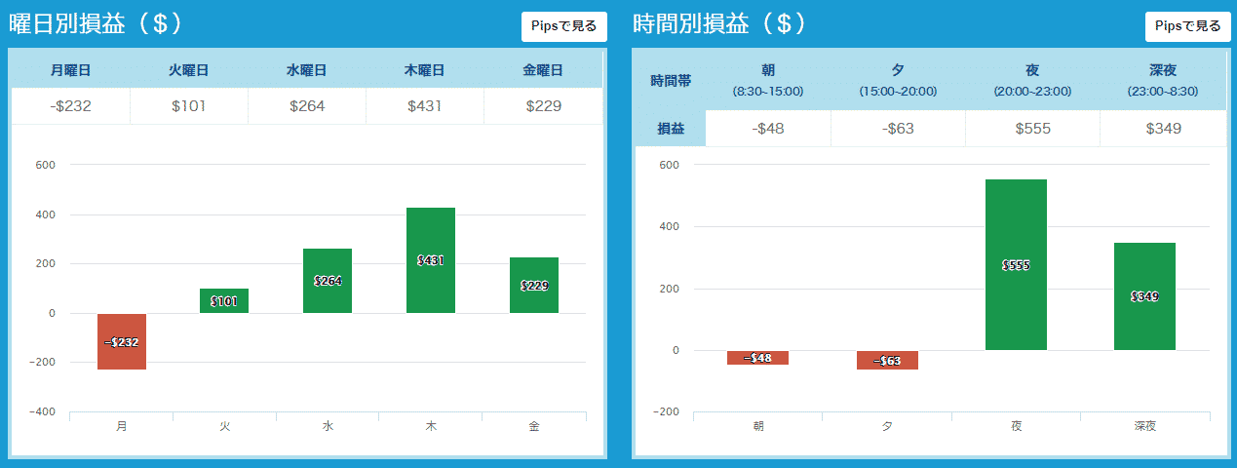
Task: Click the green Tuesday $101 bar
Action: [x=224, y=300]
